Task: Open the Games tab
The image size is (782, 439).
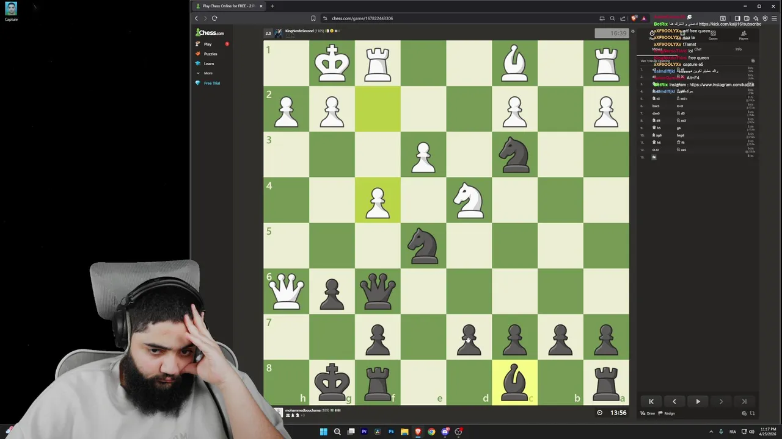Action: click(713, 36)
